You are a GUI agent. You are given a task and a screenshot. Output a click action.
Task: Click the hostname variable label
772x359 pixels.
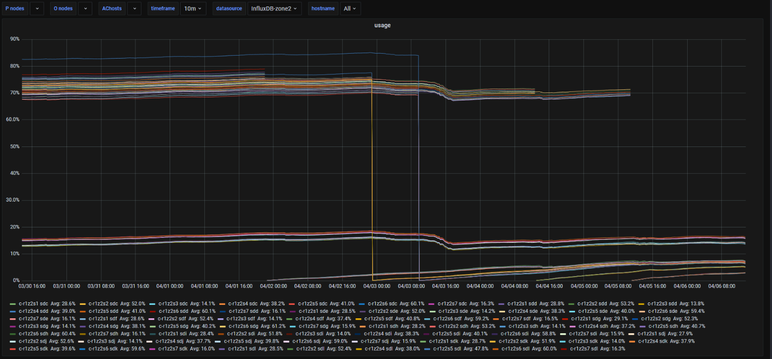[323, 8]
